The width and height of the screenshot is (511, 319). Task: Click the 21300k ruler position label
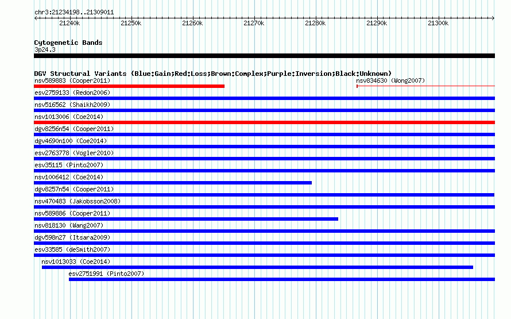[438, 23]
